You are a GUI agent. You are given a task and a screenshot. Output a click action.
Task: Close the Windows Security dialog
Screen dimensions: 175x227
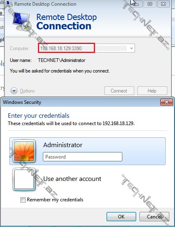click(166, 102)
